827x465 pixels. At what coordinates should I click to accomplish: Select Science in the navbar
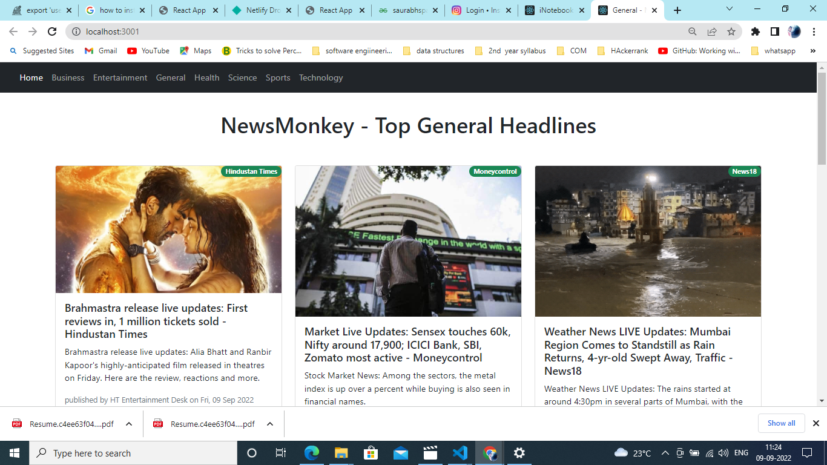[242, 77]
